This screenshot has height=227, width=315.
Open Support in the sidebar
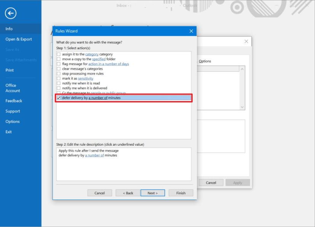(13, 111)
